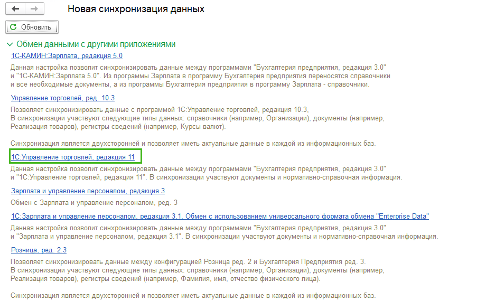Open the Розница, ред. 2.3 link
The image size is (486, 301).
[x=39, y=250]
